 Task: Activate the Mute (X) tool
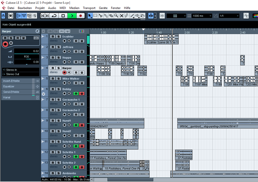[122, 16]
